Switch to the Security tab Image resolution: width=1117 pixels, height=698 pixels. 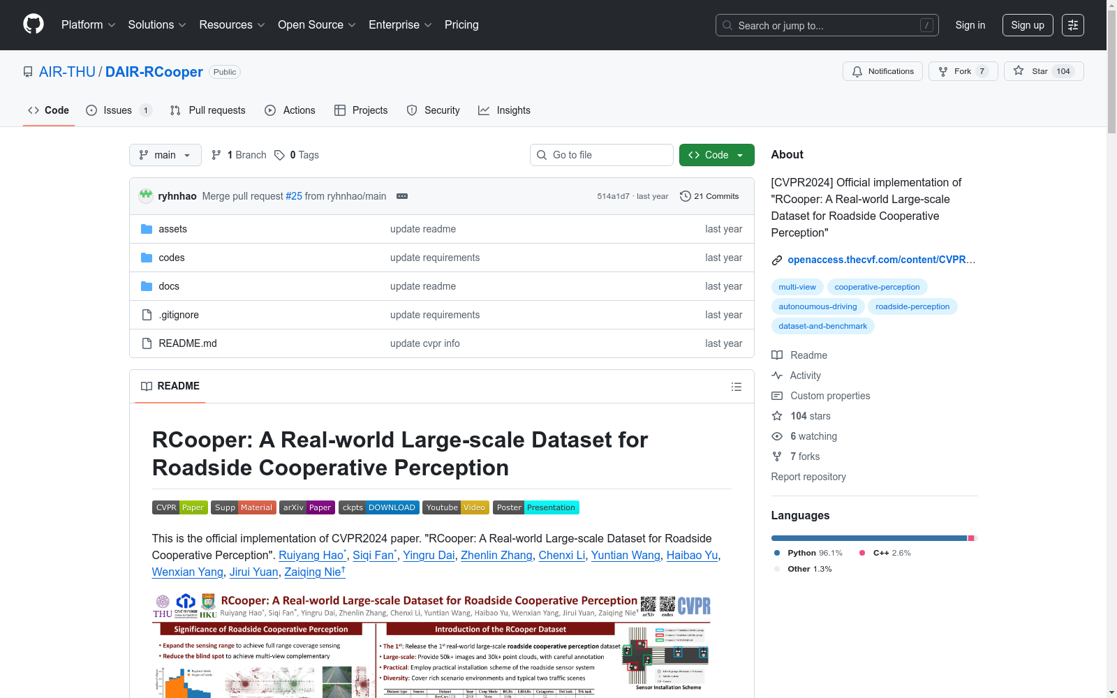[434, 110]
